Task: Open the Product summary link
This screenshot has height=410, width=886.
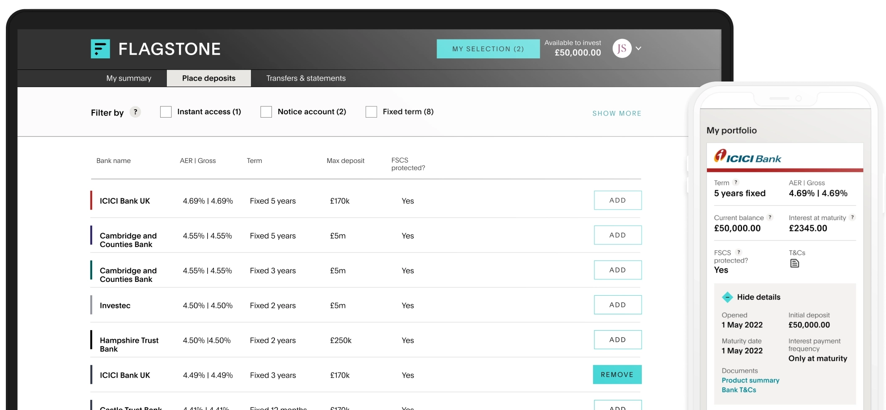Action: (x=750, y=380)
